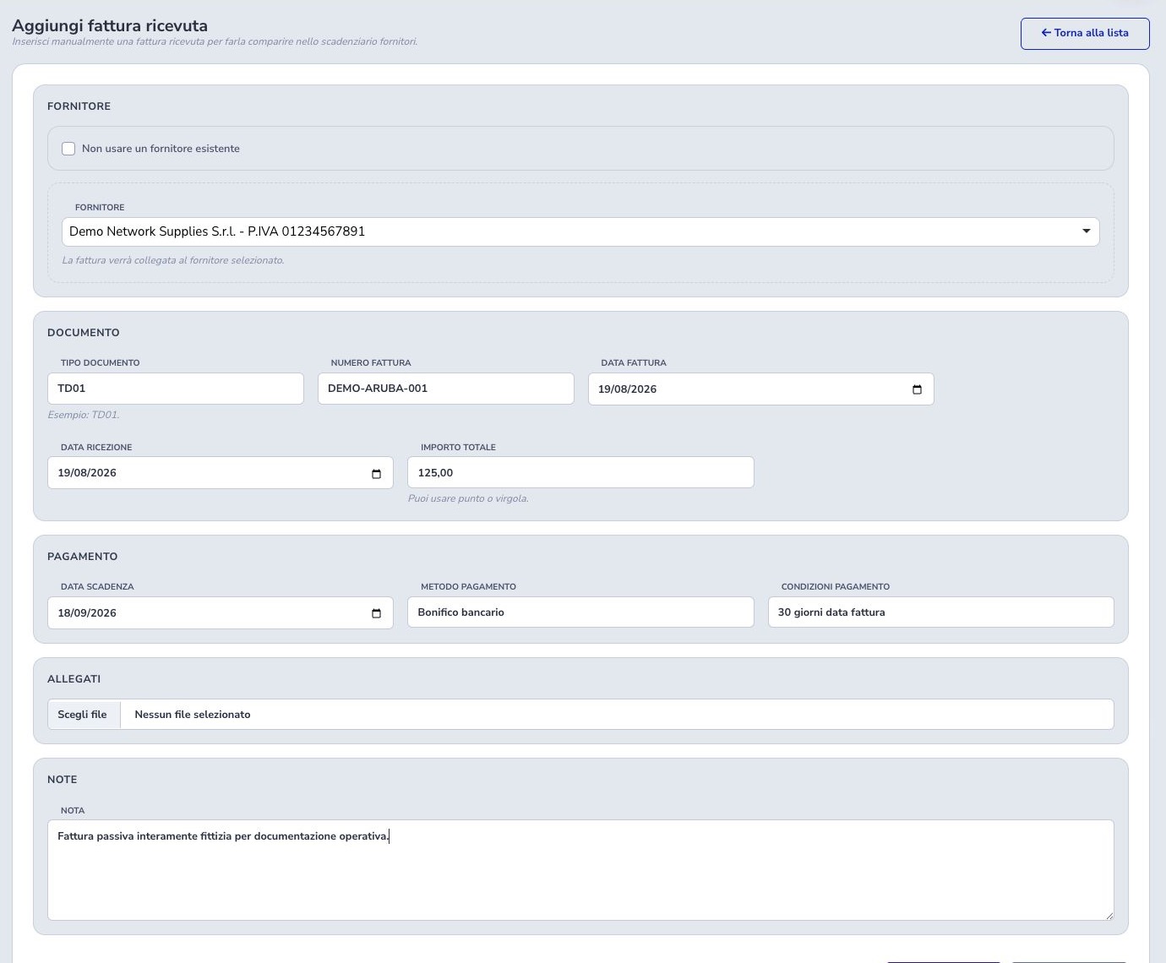Open the Data fattura calendar picker icon

tap(917, 389)
